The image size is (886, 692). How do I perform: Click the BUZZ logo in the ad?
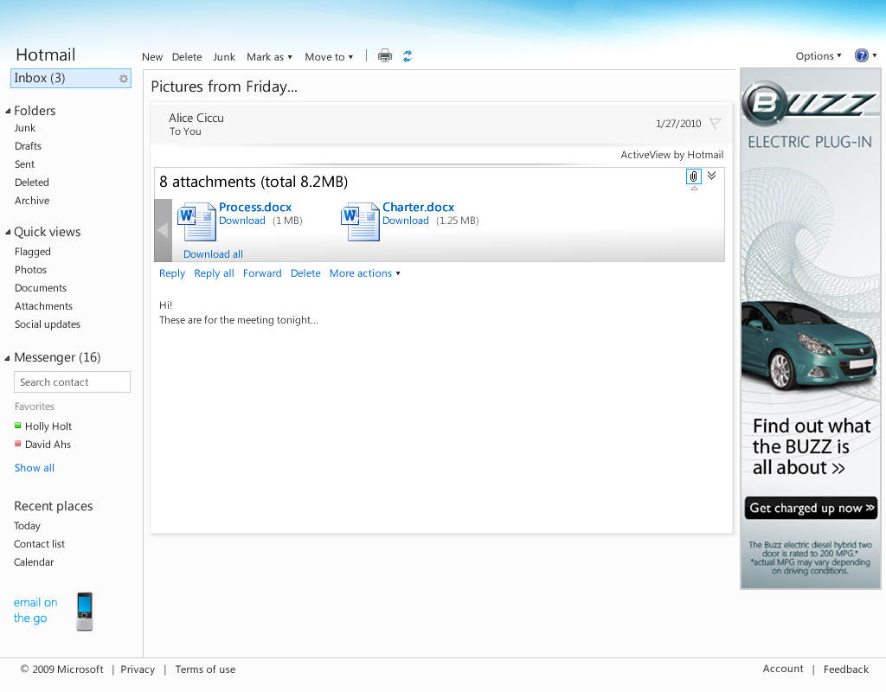[x=809, y=104]
